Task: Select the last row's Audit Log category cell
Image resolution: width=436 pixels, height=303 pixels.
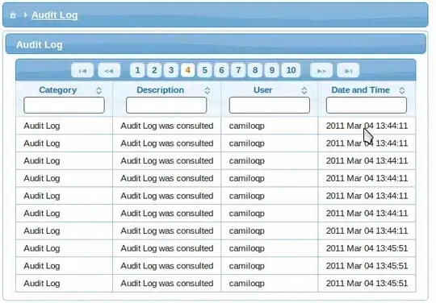Action: 65,284
